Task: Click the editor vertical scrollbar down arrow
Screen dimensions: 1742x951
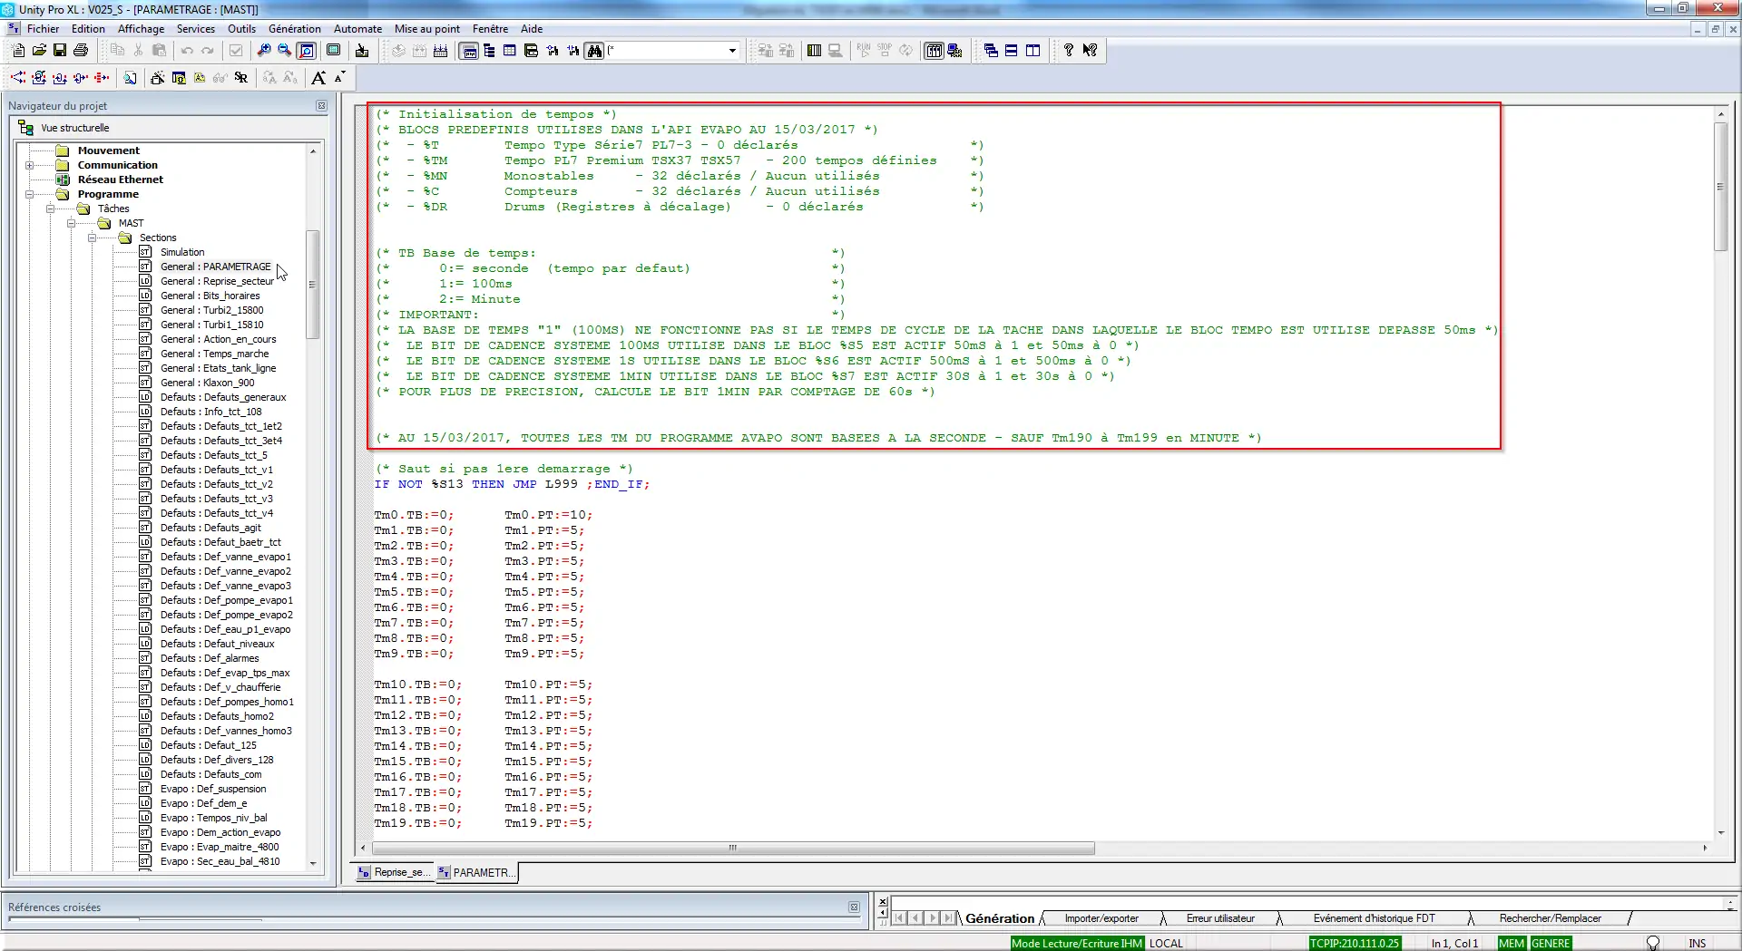Action: [x=1721, y=832]
